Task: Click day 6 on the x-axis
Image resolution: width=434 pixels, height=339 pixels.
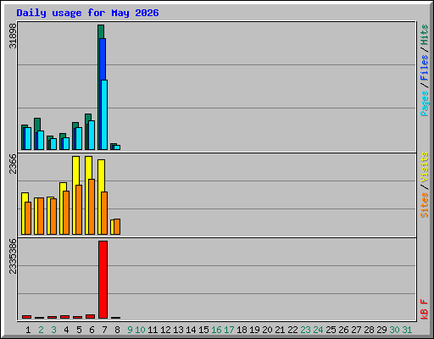Action: (92, 330)
